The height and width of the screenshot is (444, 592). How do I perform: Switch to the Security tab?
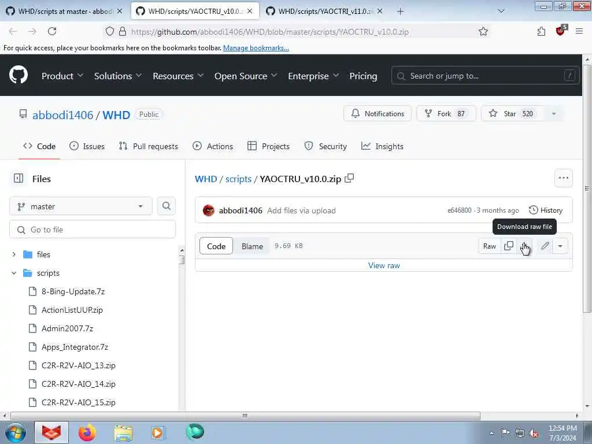point(325,146)
